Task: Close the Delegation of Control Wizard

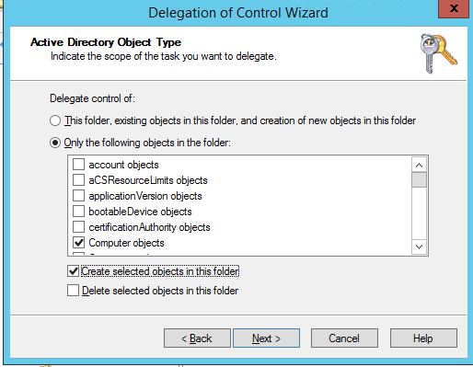Action: pos(454,9)
